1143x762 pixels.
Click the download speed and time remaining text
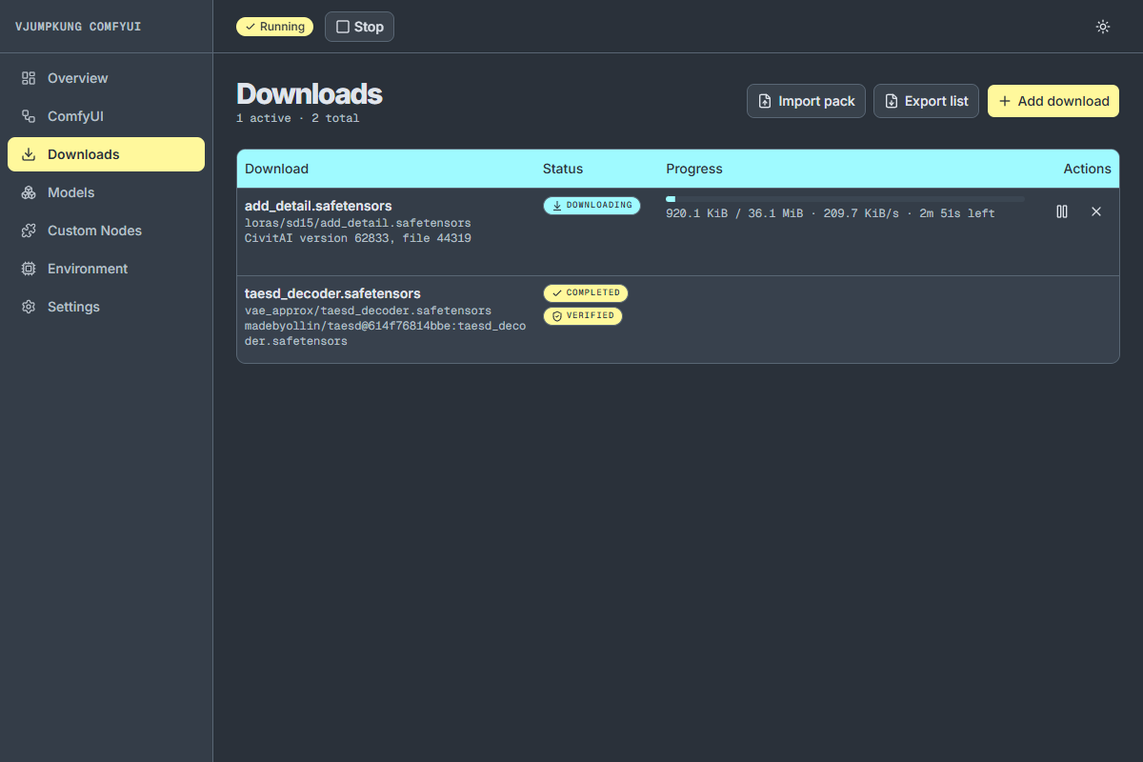(x=831, y=213)
